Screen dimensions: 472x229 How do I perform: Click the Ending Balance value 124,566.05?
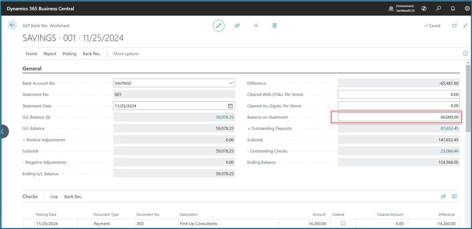point(399,162)
